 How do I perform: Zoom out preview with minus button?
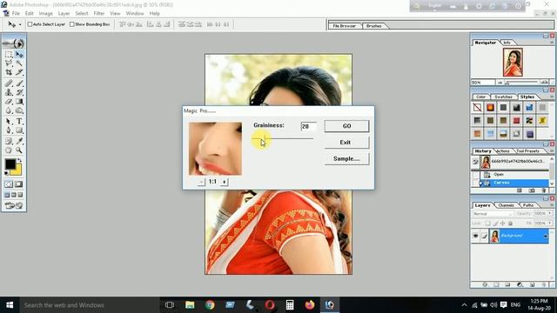click(201, 182)
